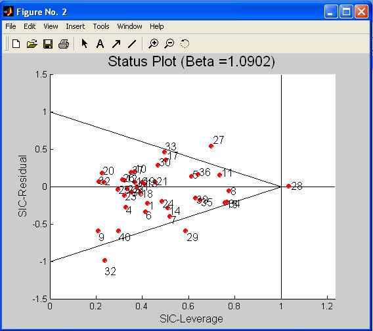Open the View menu
This screenshot has height=331, width=373.
pos(51,26)
